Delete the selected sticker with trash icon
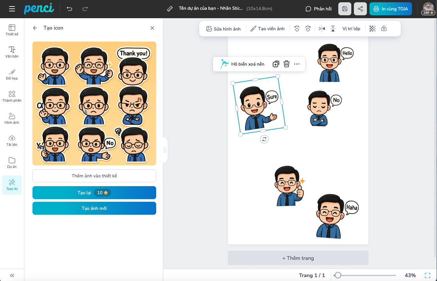Image resolution: width=437 pixels, height=281 pixels. pos(286,64)
